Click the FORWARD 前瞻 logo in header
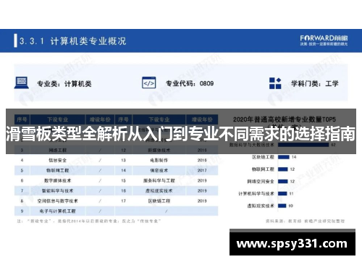 (324, 41)
